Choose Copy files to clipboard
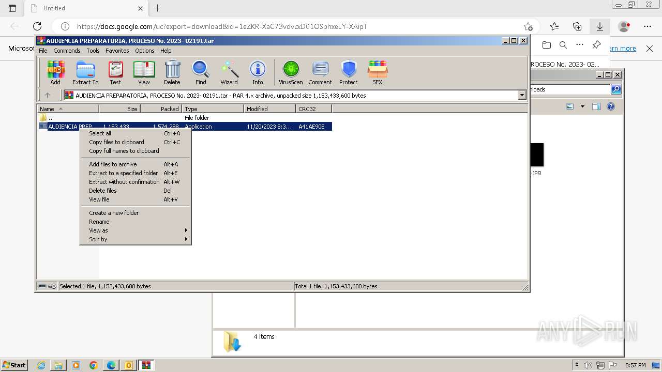Screen dimensions: 662x372 136,142
